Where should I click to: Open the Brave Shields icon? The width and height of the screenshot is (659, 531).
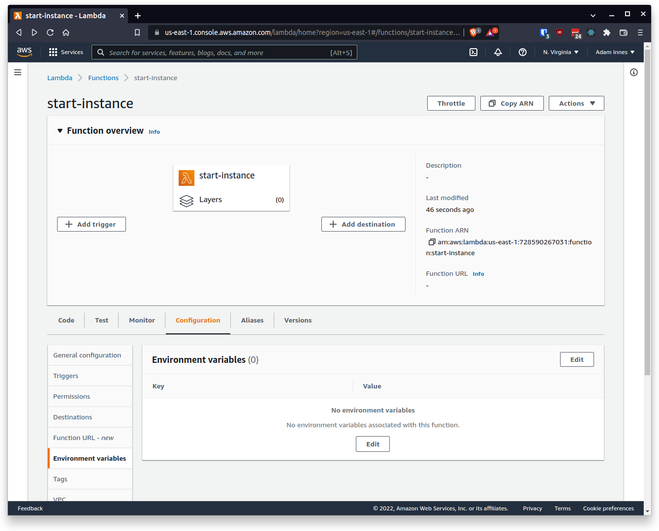[474, 32]
